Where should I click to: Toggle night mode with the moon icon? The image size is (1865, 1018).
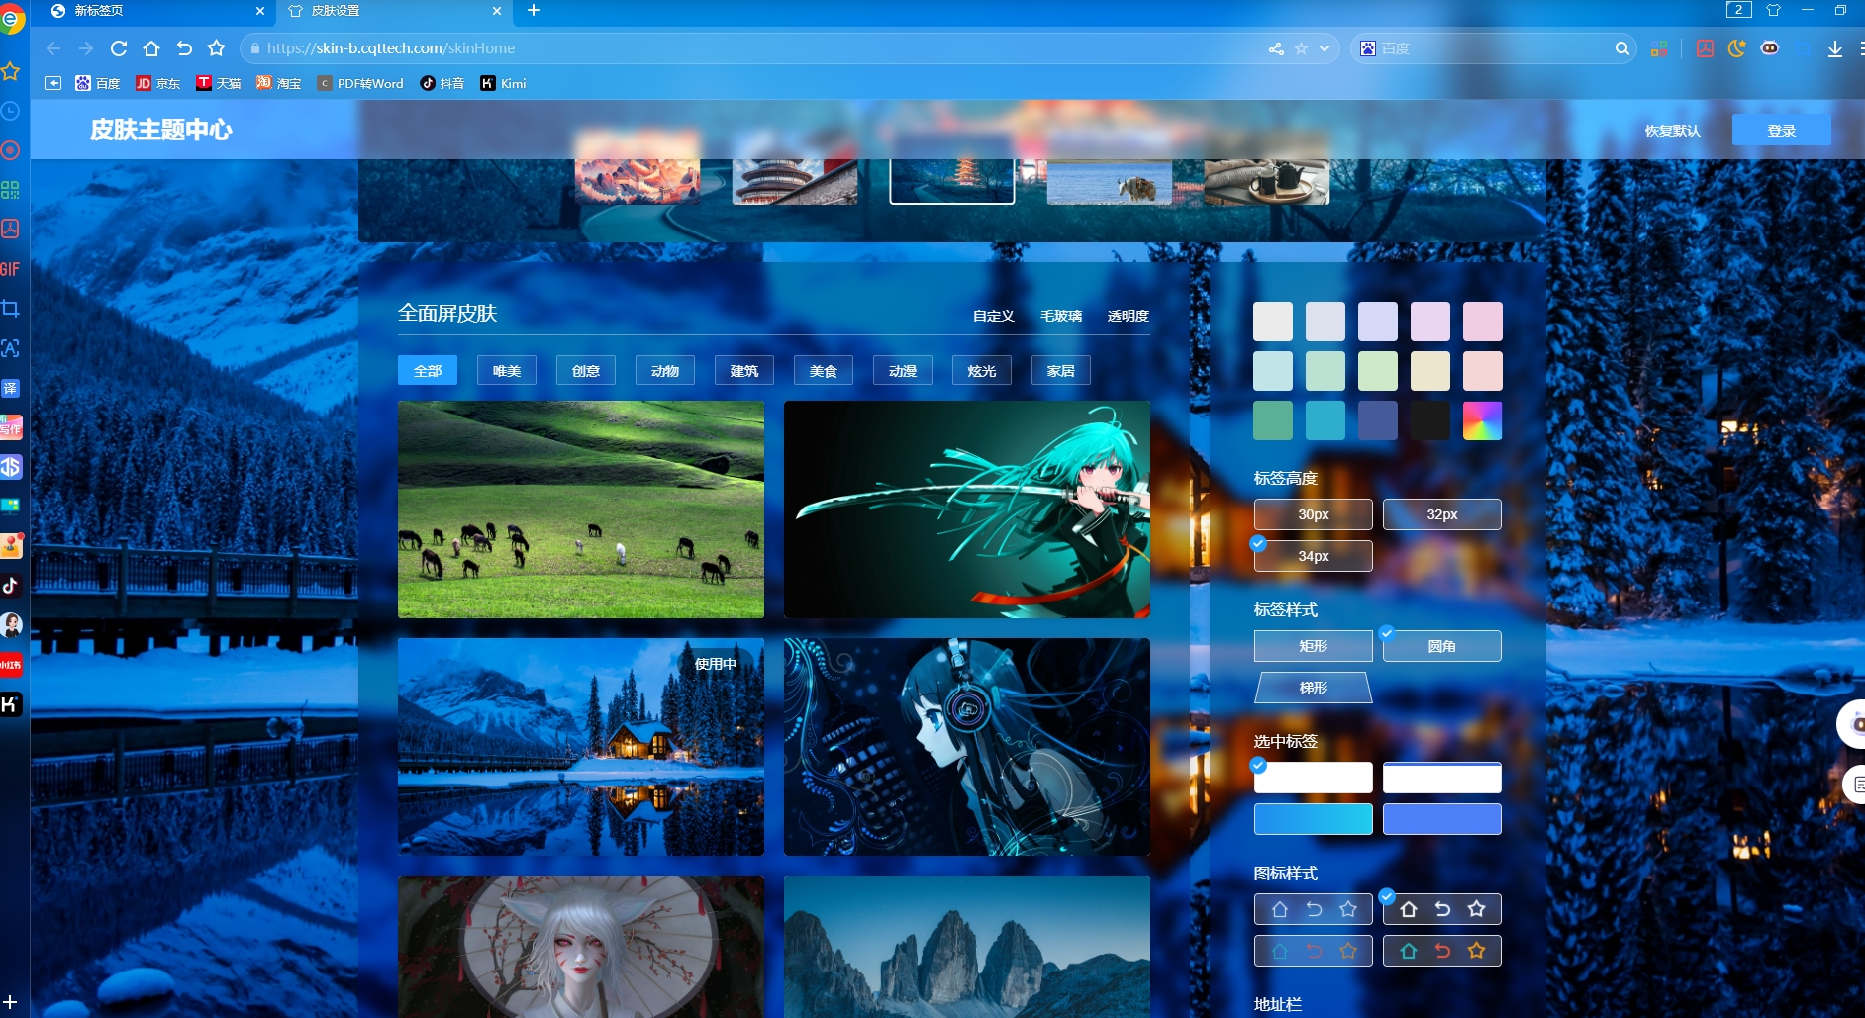(x=1736, y=48)
